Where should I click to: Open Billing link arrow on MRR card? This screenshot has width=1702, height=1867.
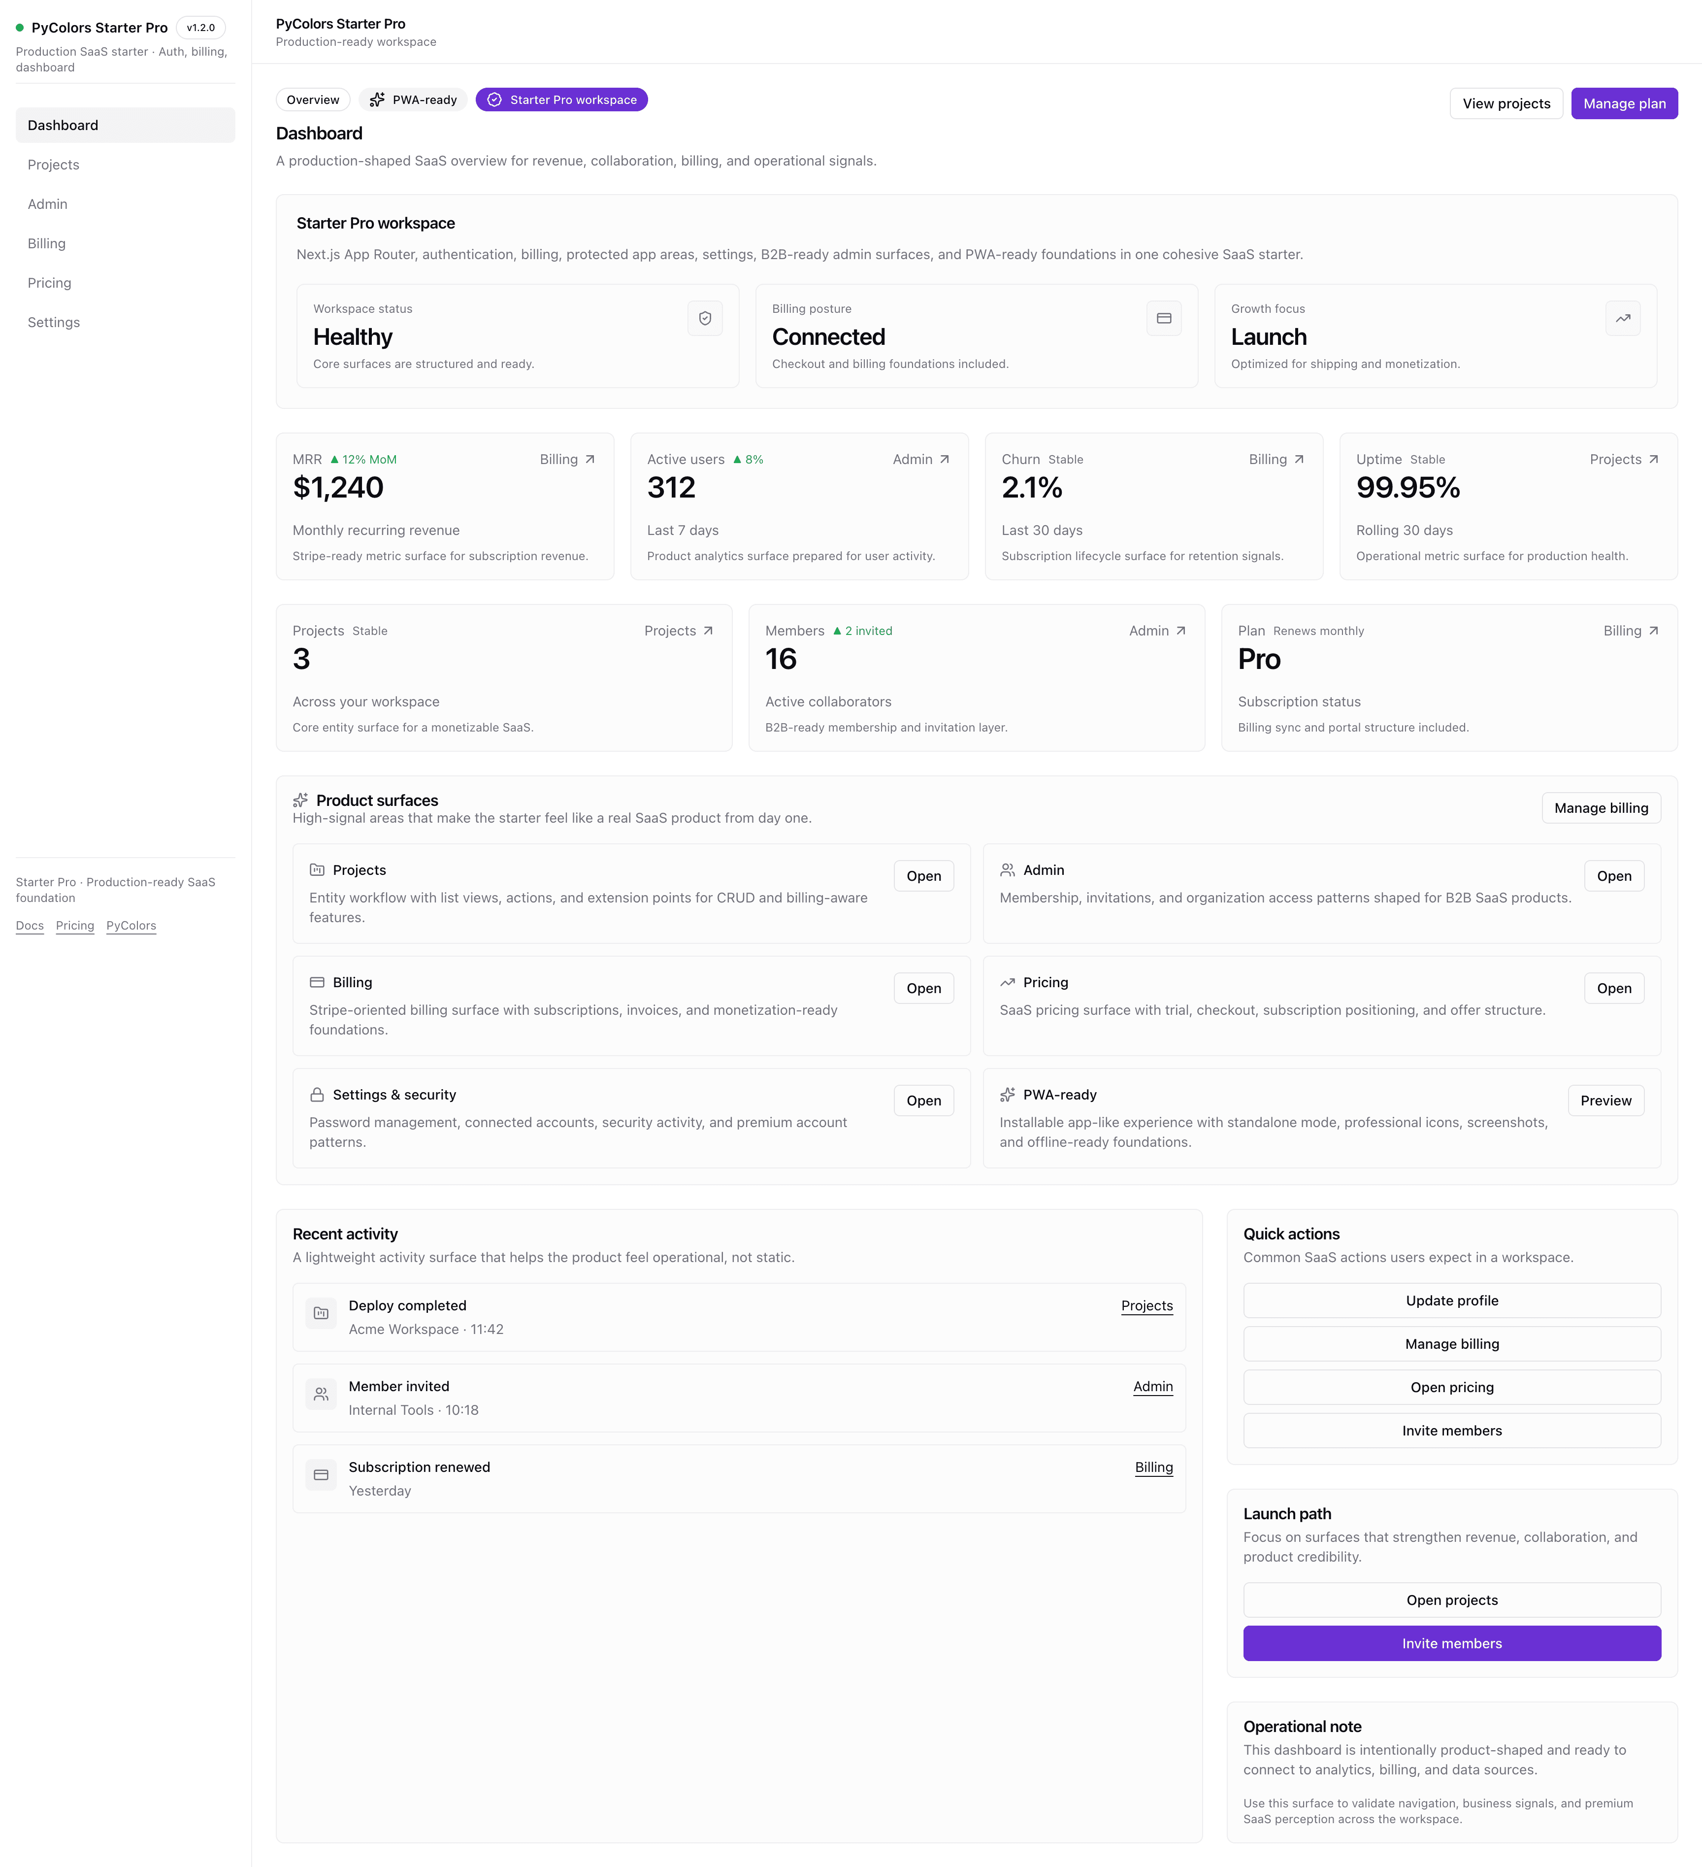pos(590,459)
